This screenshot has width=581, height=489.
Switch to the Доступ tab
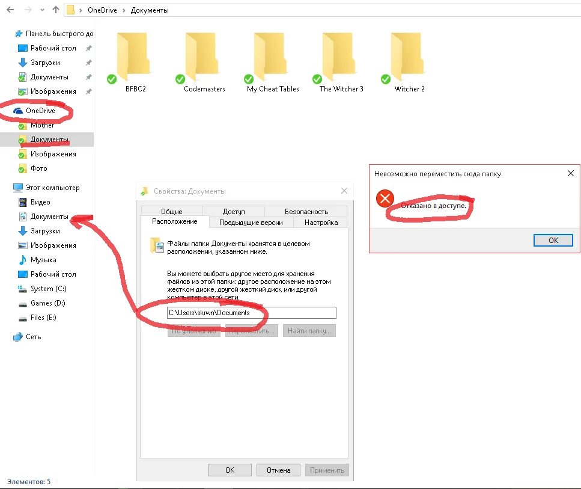(x=234, y=211)
